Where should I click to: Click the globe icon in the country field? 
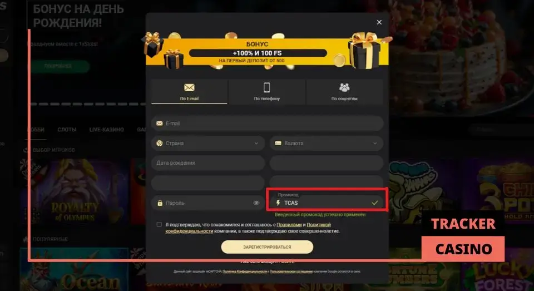(x=160, y=143)
